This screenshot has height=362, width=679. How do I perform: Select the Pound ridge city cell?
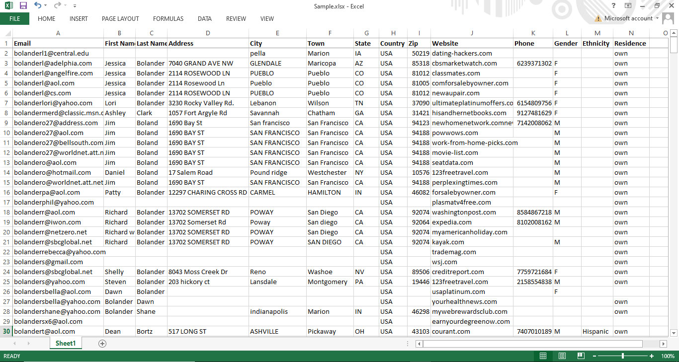(277, 172)
